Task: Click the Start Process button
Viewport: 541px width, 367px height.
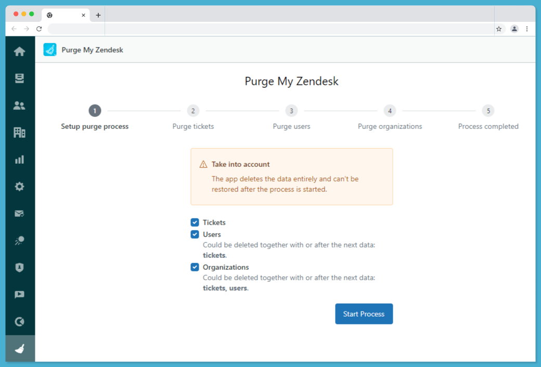Action: [364, 314]
